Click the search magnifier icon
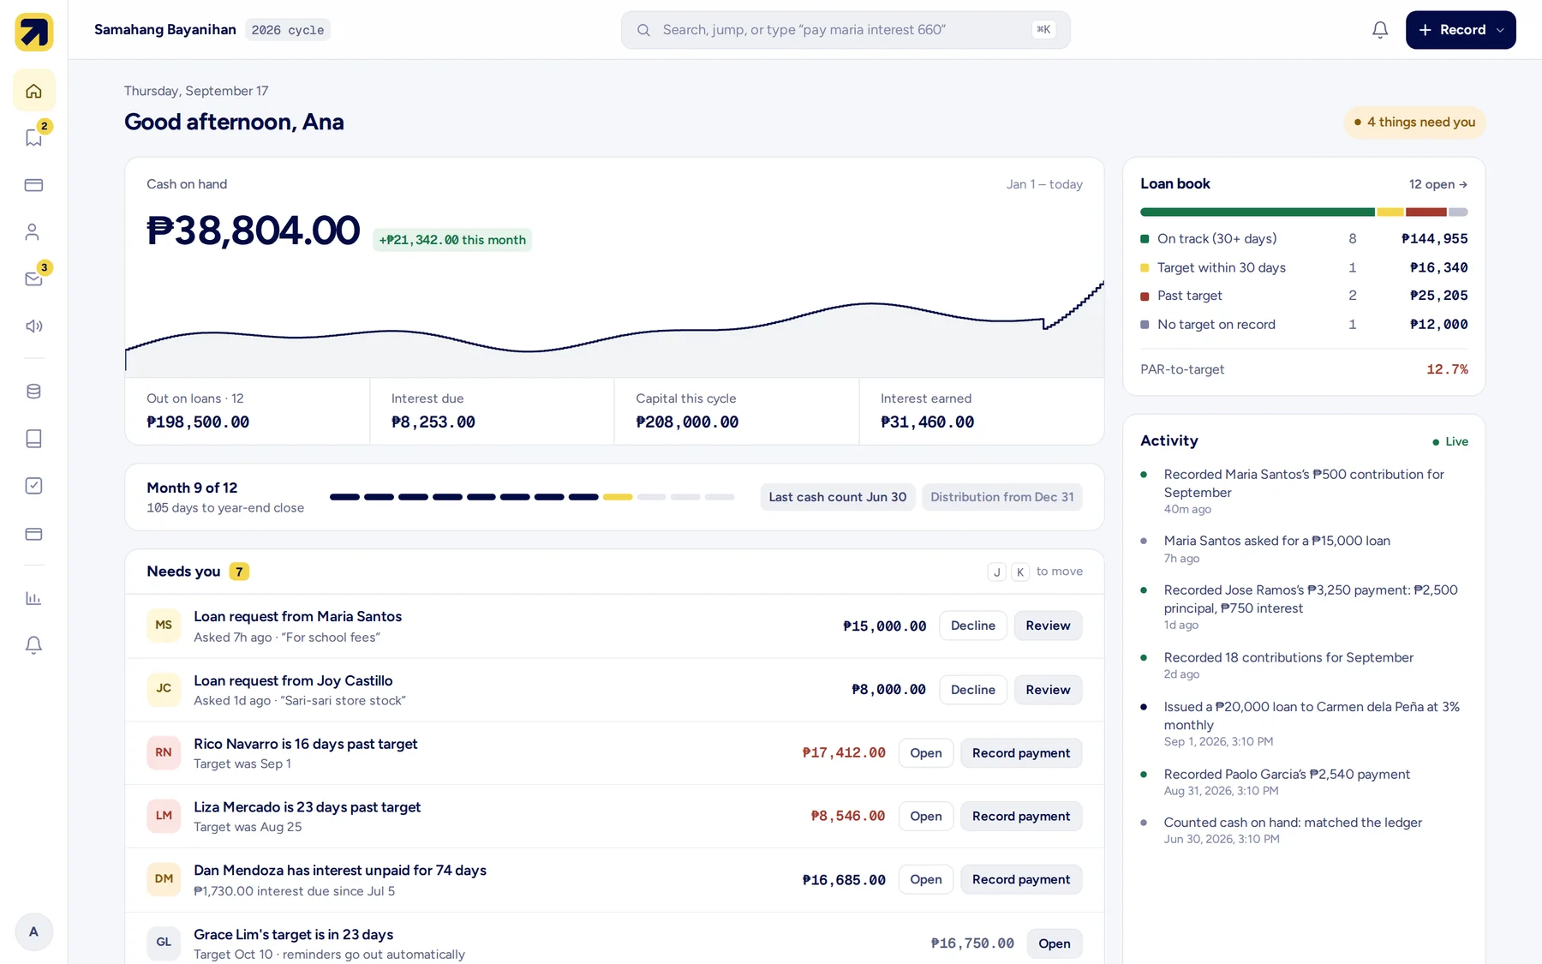This screenshot has height=964, width=1542. [x=643, y=30]
